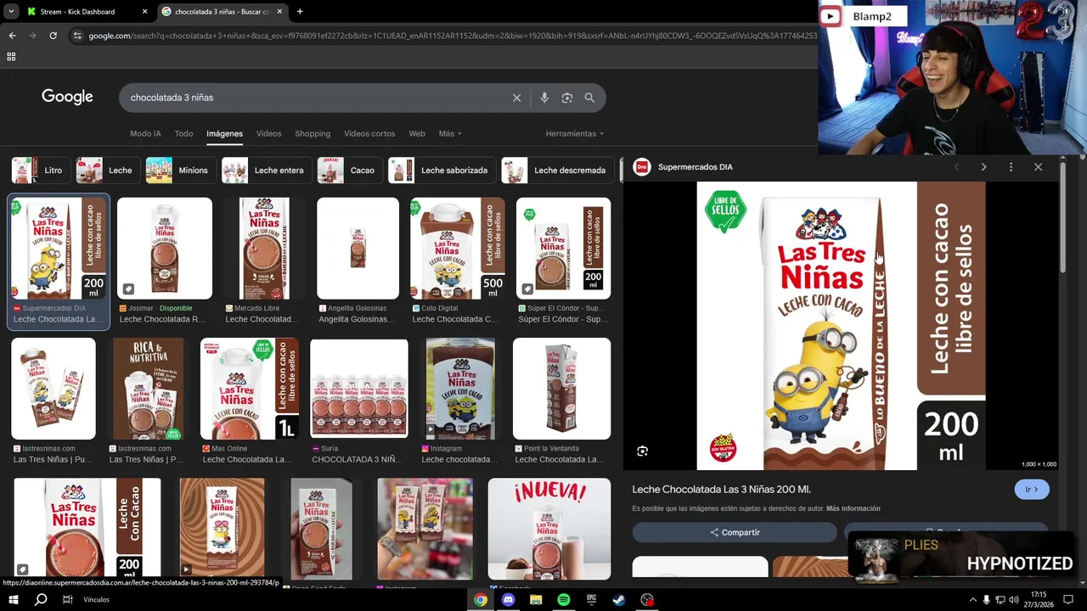Open Windows search on the taskbar

point(41,600)
